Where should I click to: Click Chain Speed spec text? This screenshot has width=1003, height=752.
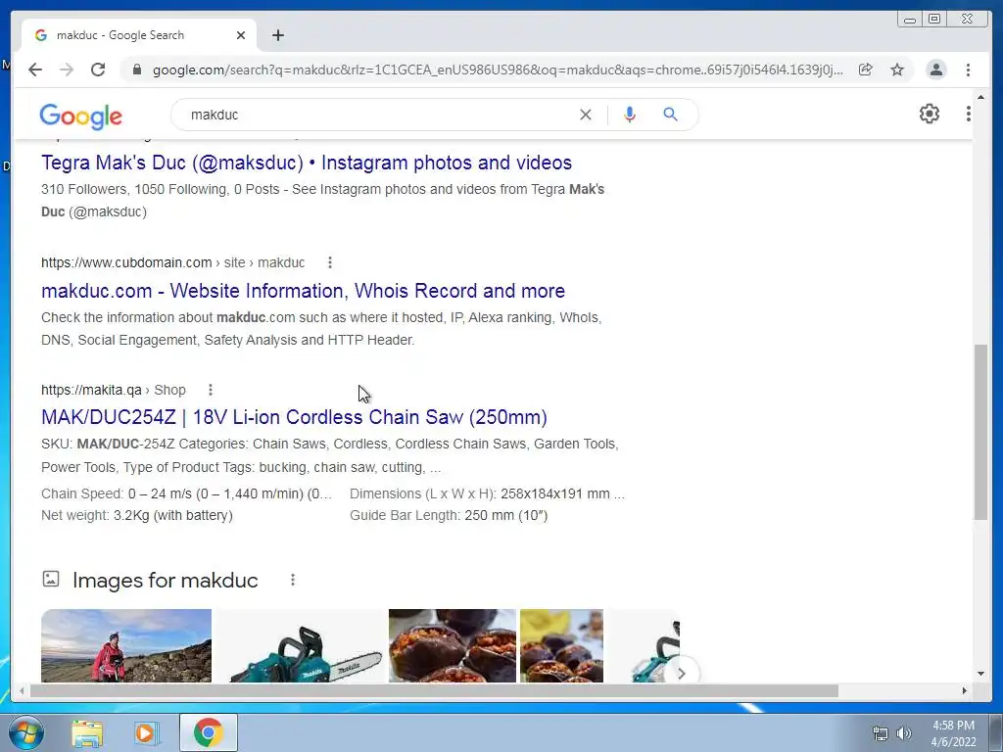click(x=187, y=493)
